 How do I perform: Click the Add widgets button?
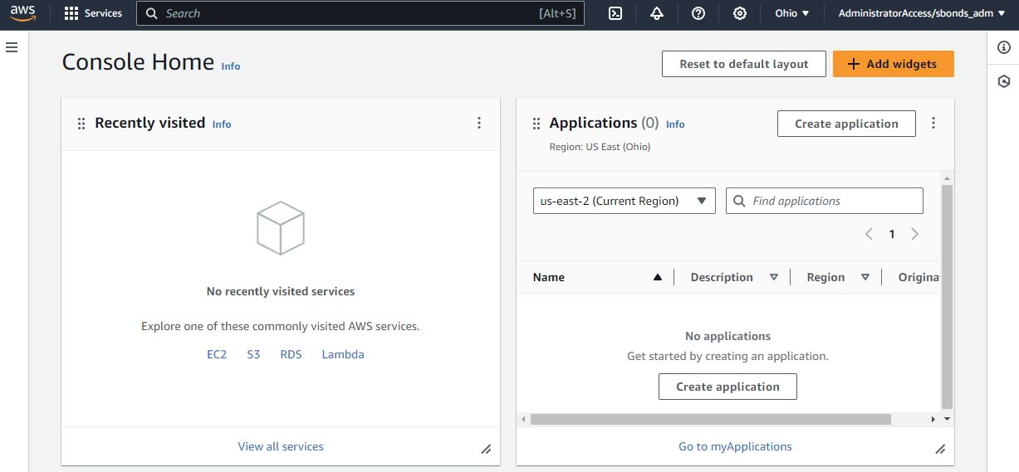894,64
